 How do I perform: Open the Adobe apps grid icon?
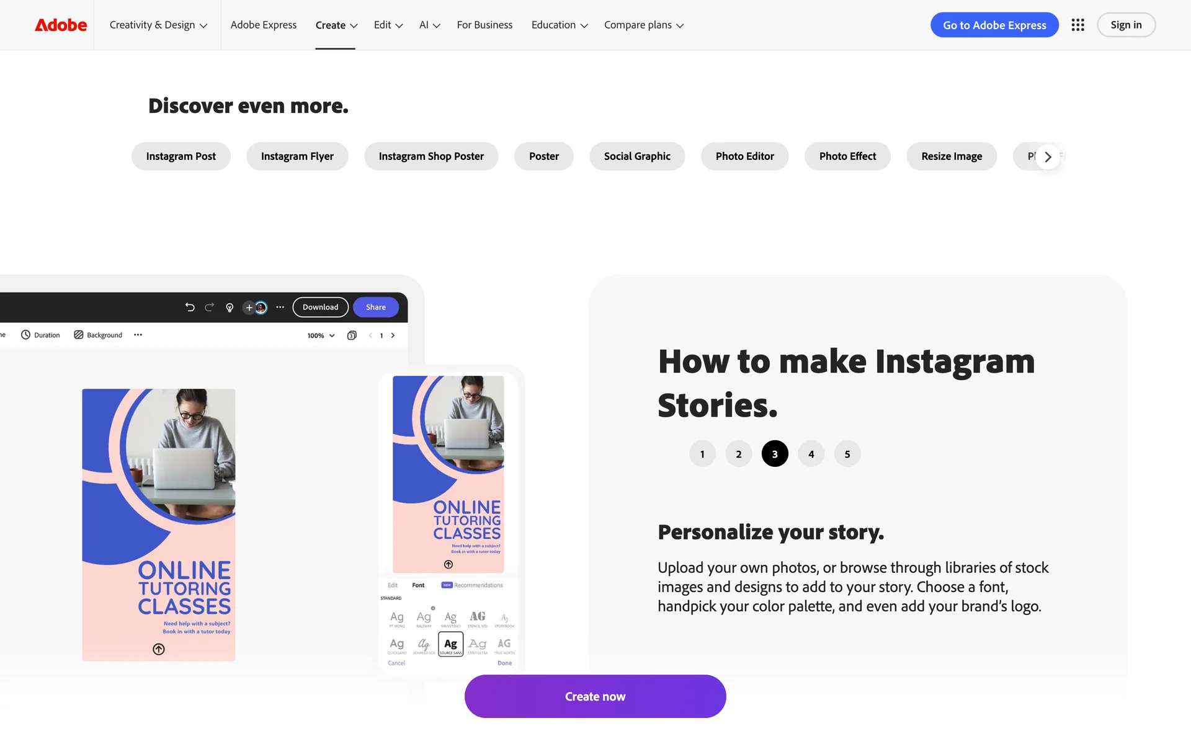coord(1077,25)
